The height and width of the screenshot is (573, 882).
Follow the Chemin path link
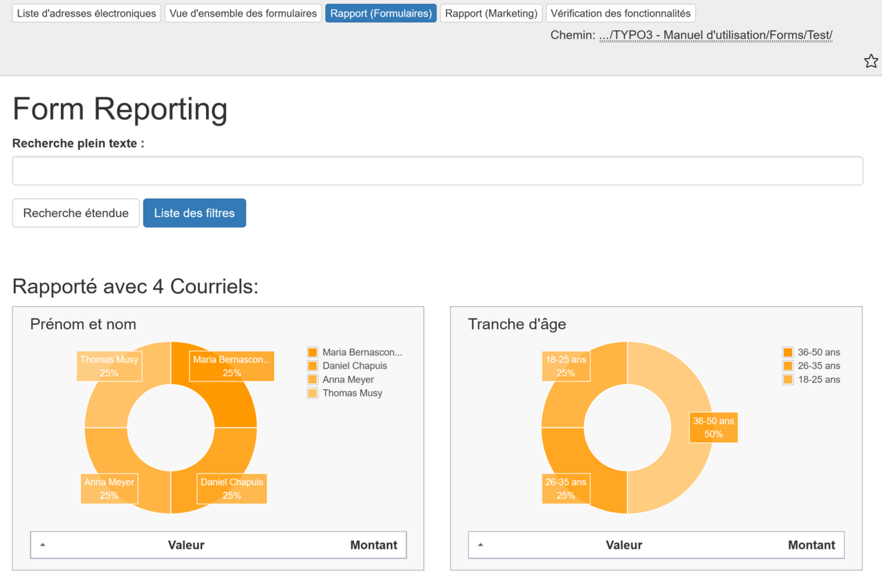pyautogui.click(x=715, y=35)
